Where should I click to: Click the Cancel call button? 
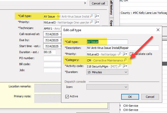point(99,3)
